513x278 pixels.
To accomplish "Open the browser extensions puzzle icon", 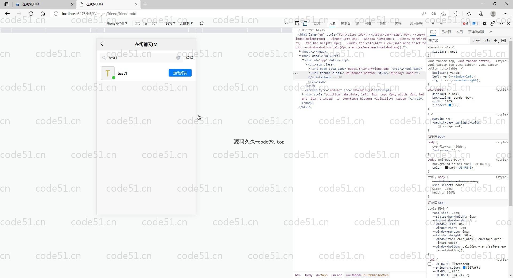I will [456, 14].
